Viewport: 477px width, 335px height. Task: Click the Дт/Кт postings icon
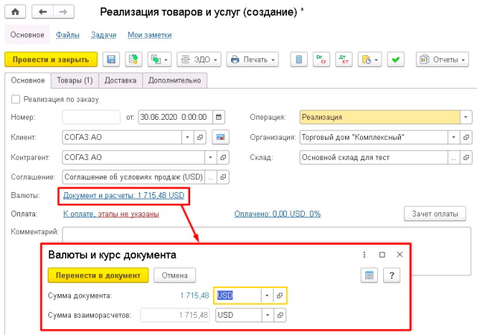(x=344, y=60)
